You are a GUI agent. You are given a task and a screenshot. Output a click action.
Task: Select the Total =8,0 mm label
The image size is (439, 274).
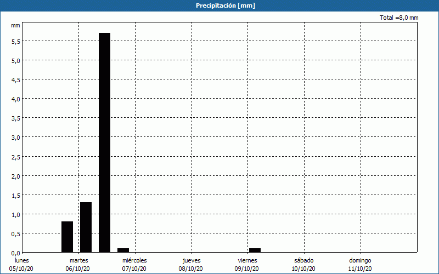(399, 18)
